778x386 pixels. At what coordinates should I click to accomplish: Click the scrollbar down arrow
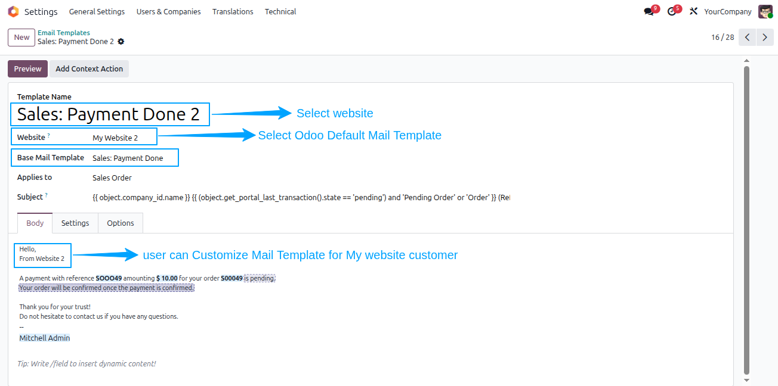[x=746, y=379]
